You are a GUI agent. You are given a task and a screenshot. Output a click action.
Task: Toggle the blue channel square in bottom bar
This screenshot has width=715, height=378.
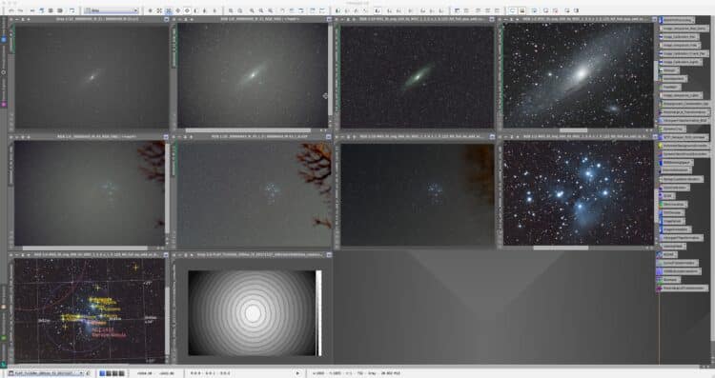[x=102, y=373]
